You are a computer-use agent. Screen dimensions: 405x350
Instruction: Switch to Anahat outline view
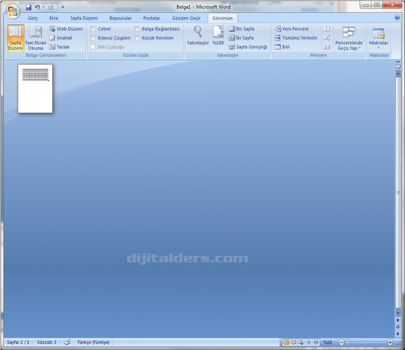pyautogui.click(x=60, y=38)
